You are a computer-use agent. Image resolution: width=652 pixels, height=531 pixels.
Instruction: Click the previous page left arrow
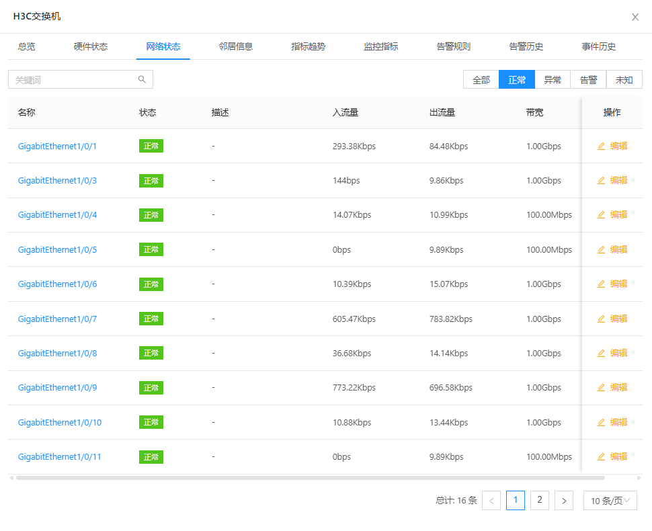coord(491,501)
